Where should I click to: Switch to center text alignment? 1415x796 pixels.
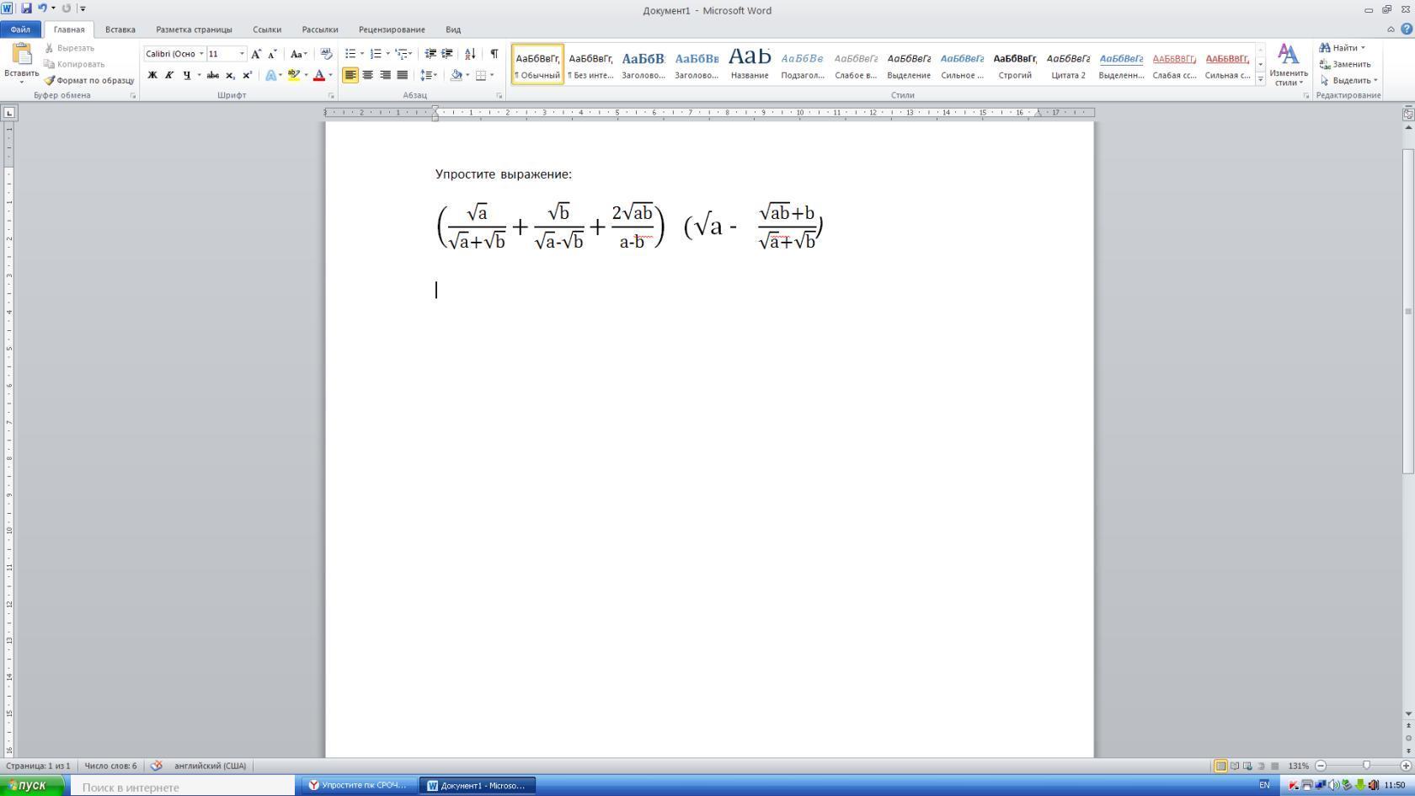(368, 75)
